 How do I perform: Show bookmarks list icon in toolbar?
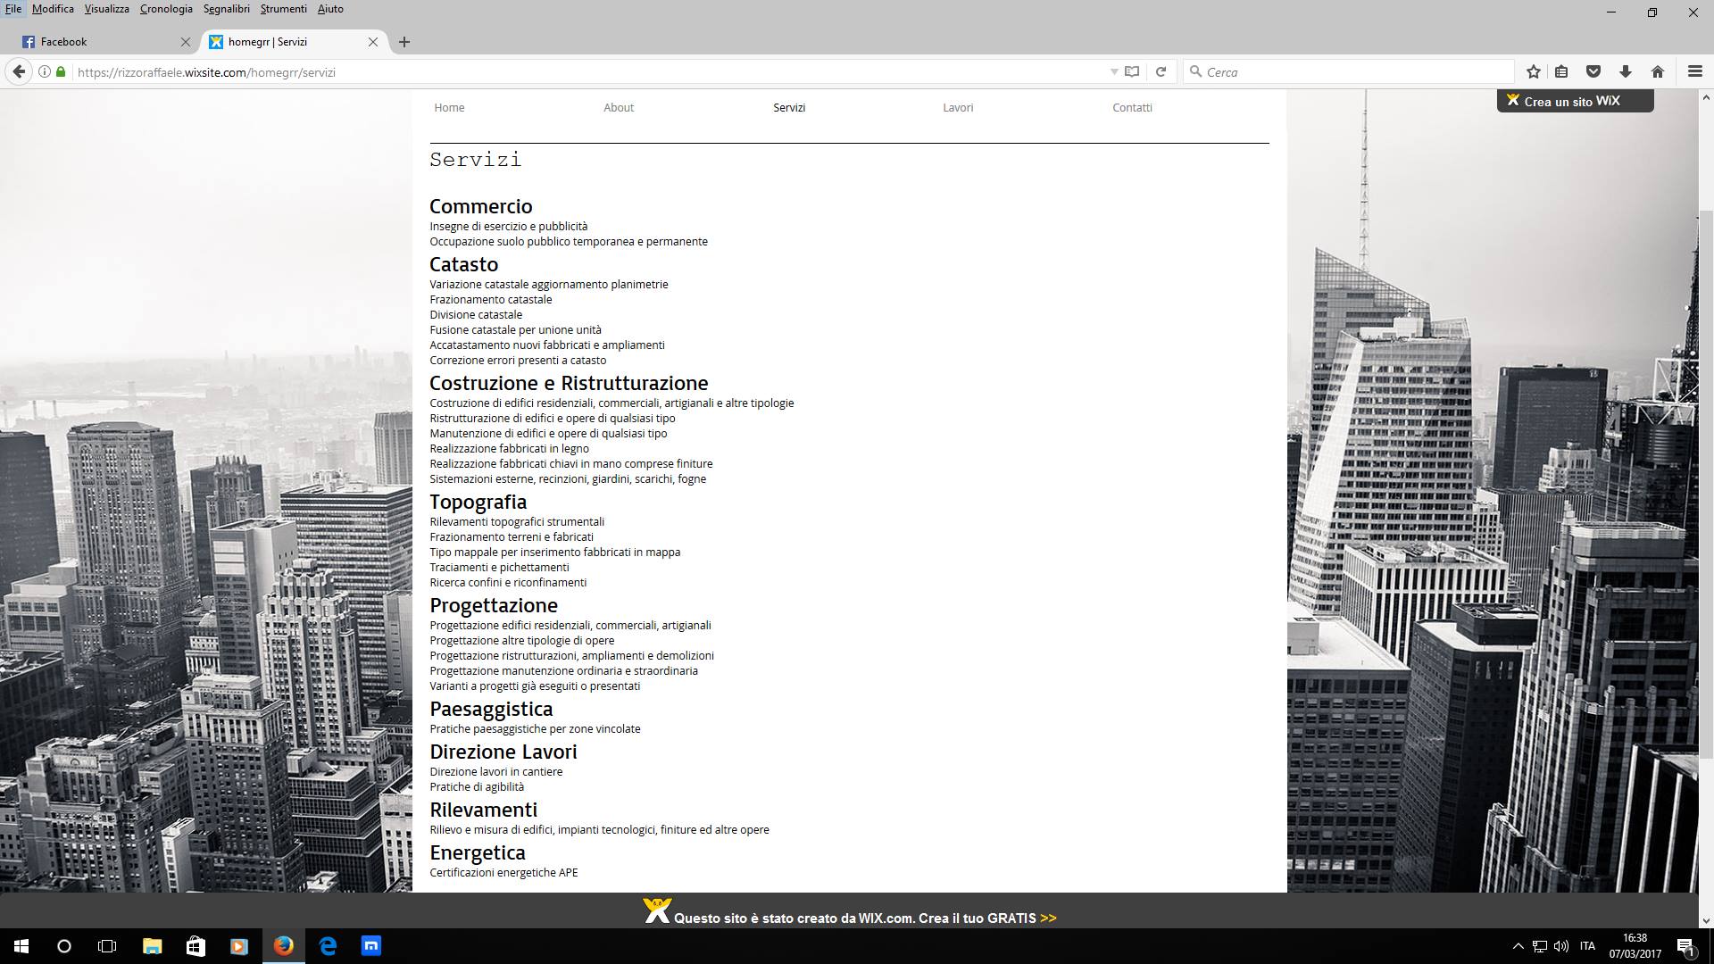tap(1561, 72)
